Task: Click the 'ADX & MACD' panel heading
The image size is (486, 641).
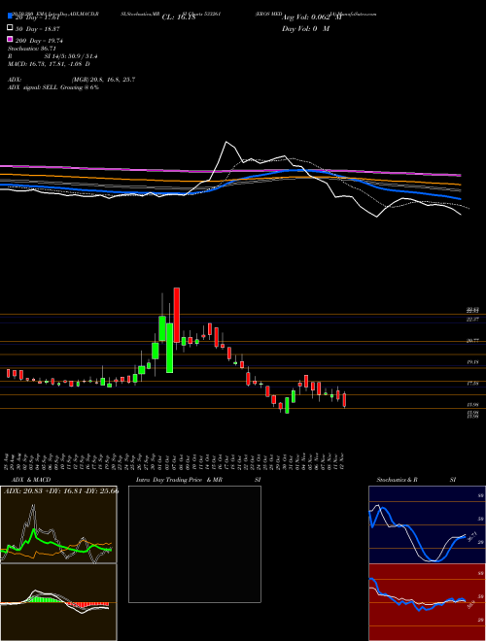Action: [31, 480]
